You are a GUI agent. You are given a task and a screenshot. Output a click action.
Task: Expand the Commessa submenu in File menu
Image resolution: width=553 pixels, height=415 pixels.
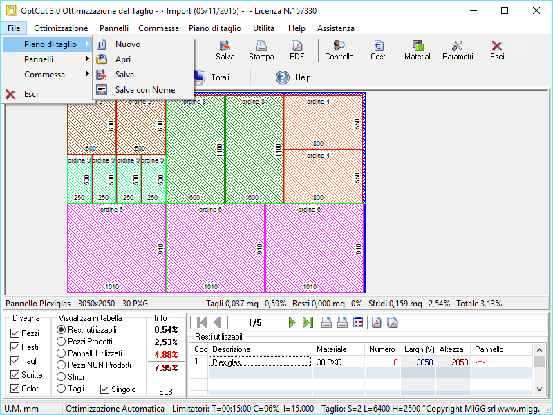point(47,75)
